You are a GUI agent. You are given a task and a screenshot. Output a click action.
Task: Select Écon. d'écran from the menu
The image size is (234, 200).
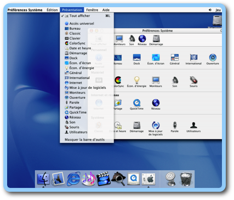click(x=87, y=63)
